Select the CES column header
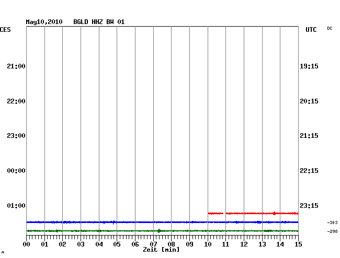340x258 pixels. 5,30
